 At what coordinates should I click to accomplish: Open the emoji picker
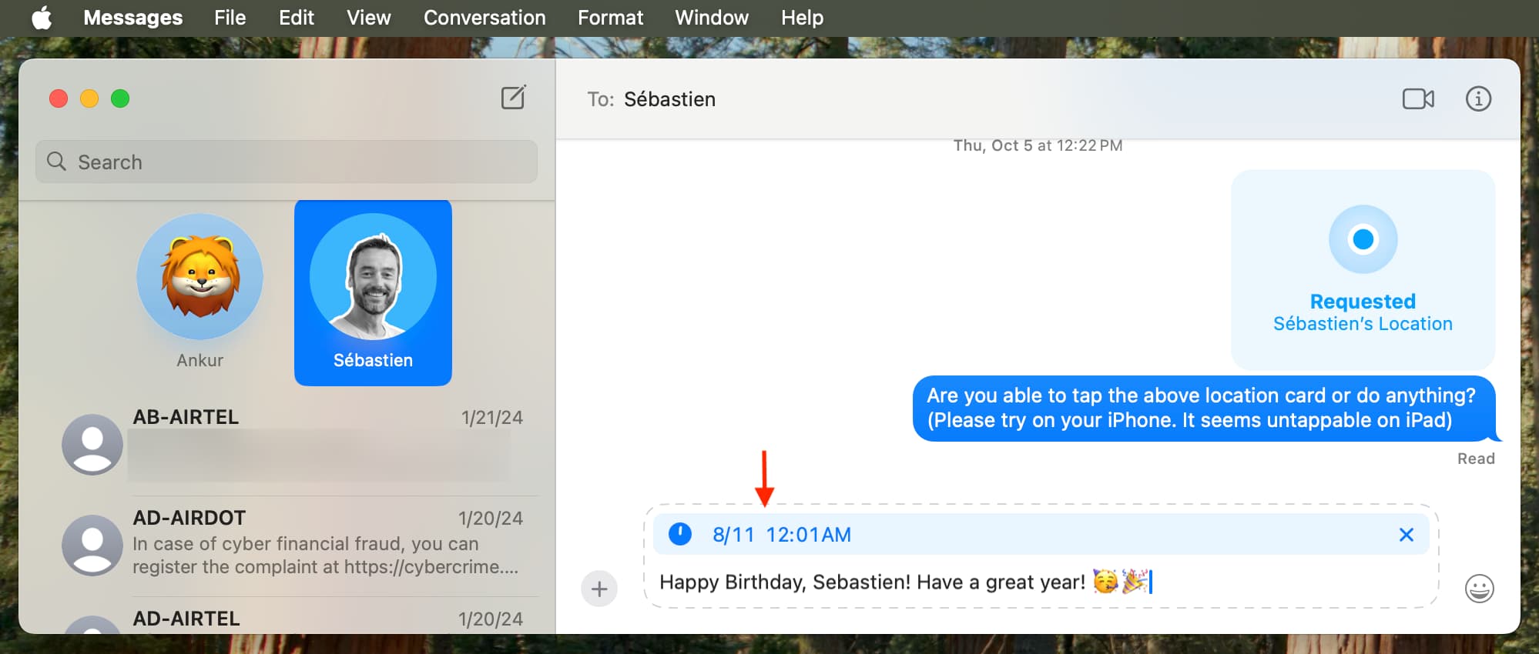pos(1478,589)
